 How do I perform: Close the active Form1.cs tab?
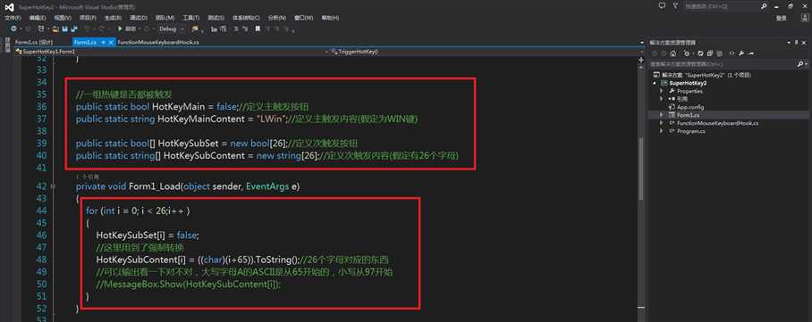point(111,43)
